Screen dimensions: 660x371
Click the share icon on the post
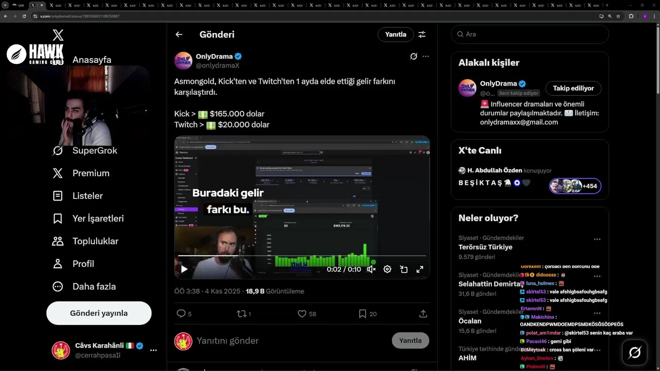tap(423, 314)
